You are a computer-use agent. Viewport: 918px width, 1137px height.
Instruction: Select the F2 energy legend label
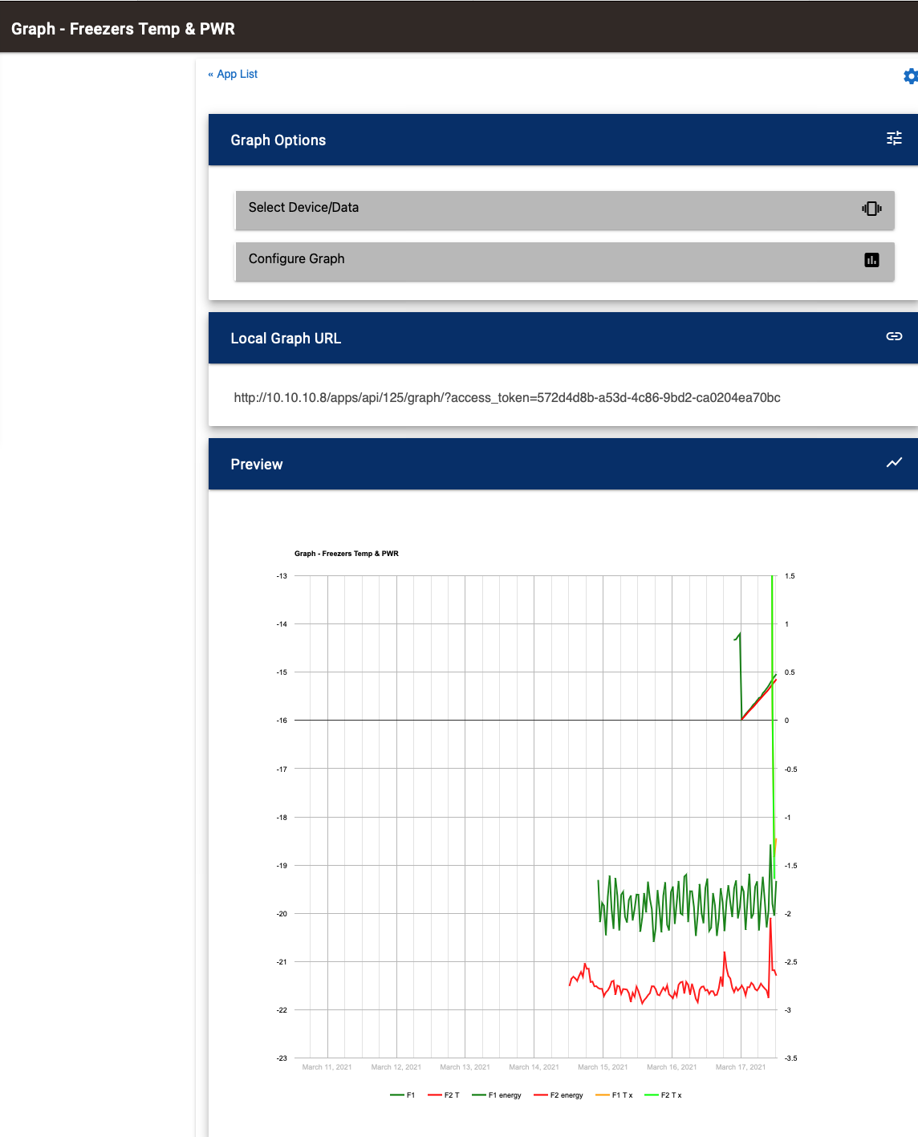pyautogui.click(x=567, y=1095)
